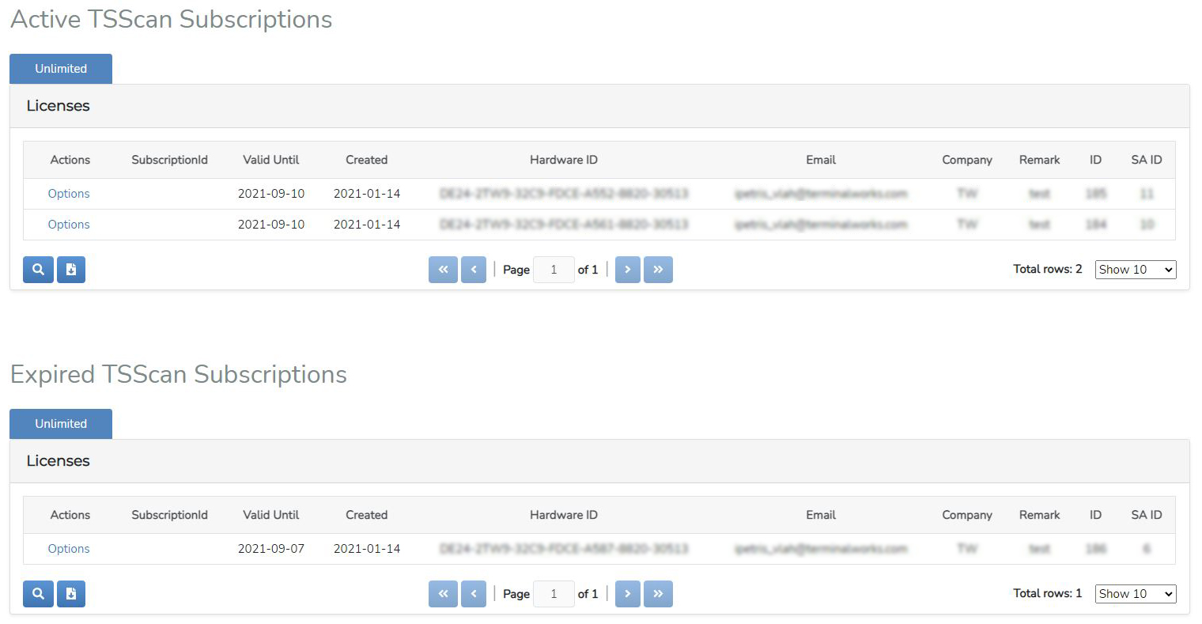Open Options for the first Active license row

click(x=69, y=194)
